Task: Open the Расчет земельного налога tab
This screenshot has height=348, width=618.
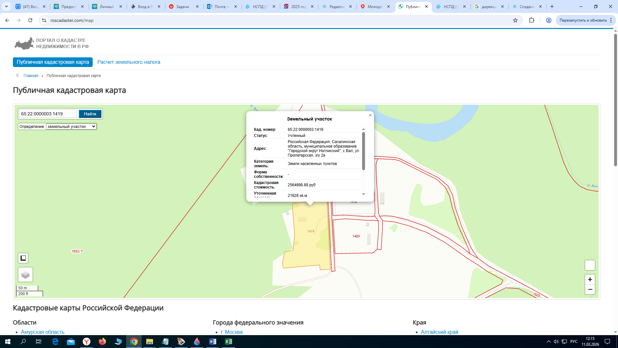Action: [129, 62]
